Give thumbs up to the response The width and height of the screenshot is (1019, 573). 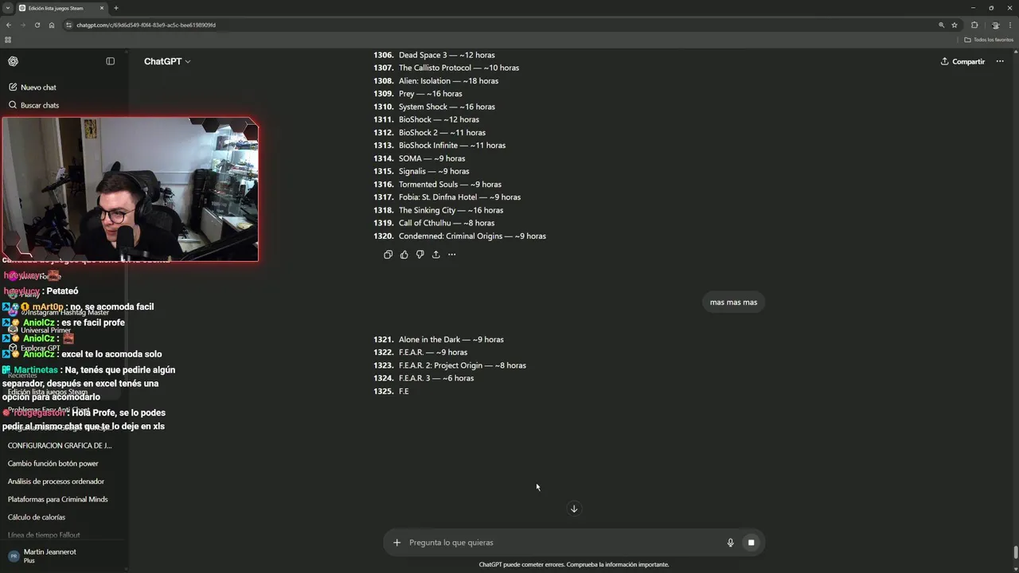404,255
